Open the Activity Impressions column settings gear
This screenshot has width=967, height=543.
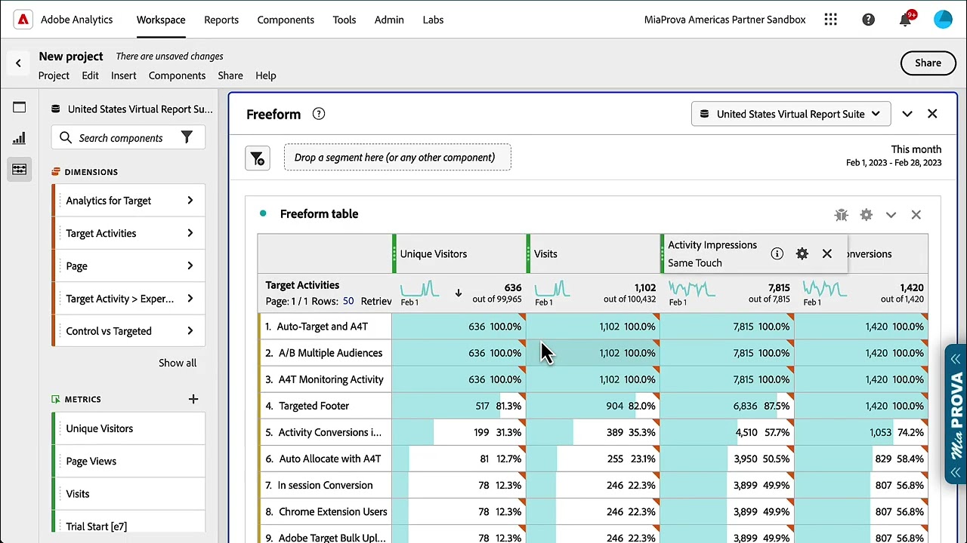click(802, 254)
